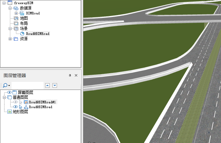Viewport: 221px width, 143px height.
Task: Move layer down with the down arrow button
Action: (55, 85)
